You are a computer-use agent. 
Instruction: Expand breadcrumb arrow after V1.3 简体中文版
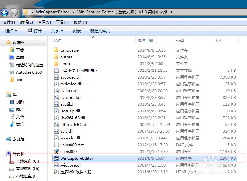[172, 12]
